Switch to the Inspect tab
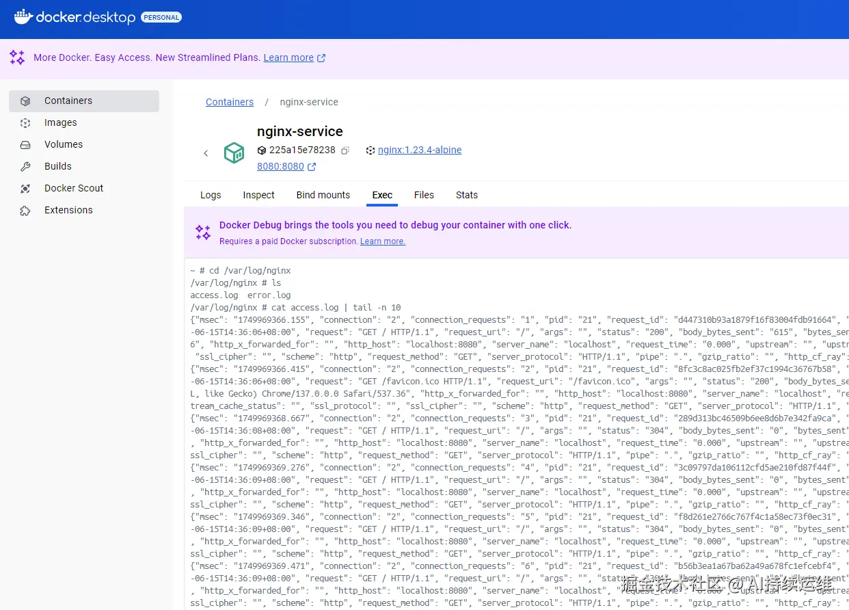The width and height of the screenshot is (849, 610). [258, 195]
